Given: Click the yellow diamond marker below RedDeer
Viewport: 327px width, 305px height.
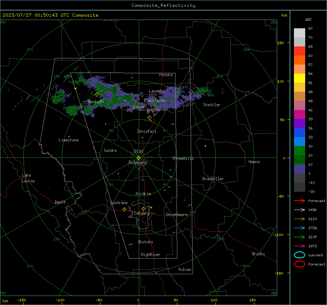Looking at the screenshot, I should click(x=149, y=118).
